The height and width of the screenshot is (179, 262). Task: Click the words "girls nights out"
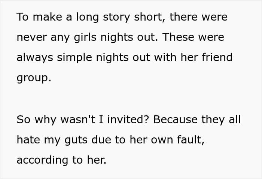(115, 37)
